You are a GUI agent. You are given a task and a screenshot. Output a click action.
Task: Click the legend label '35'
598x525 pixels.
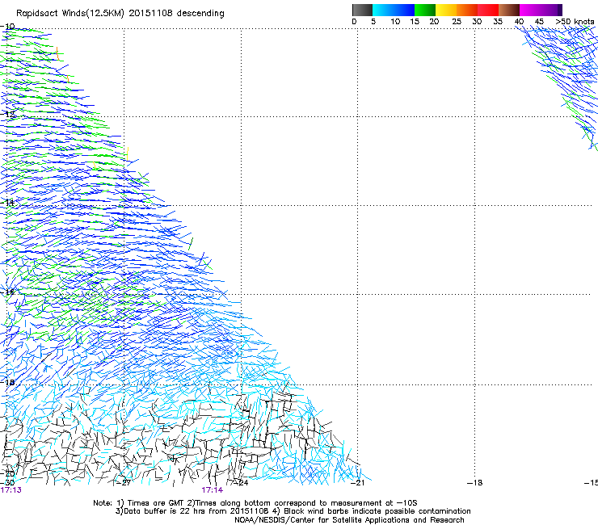click(498, 22)
